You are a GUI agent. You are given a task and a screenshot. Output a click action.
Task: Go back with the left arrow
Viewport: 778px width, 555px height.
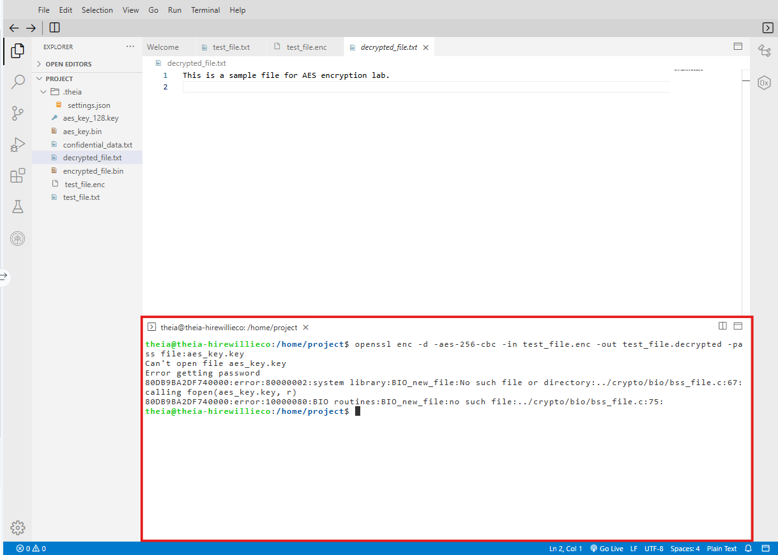(x=14, y=28)
